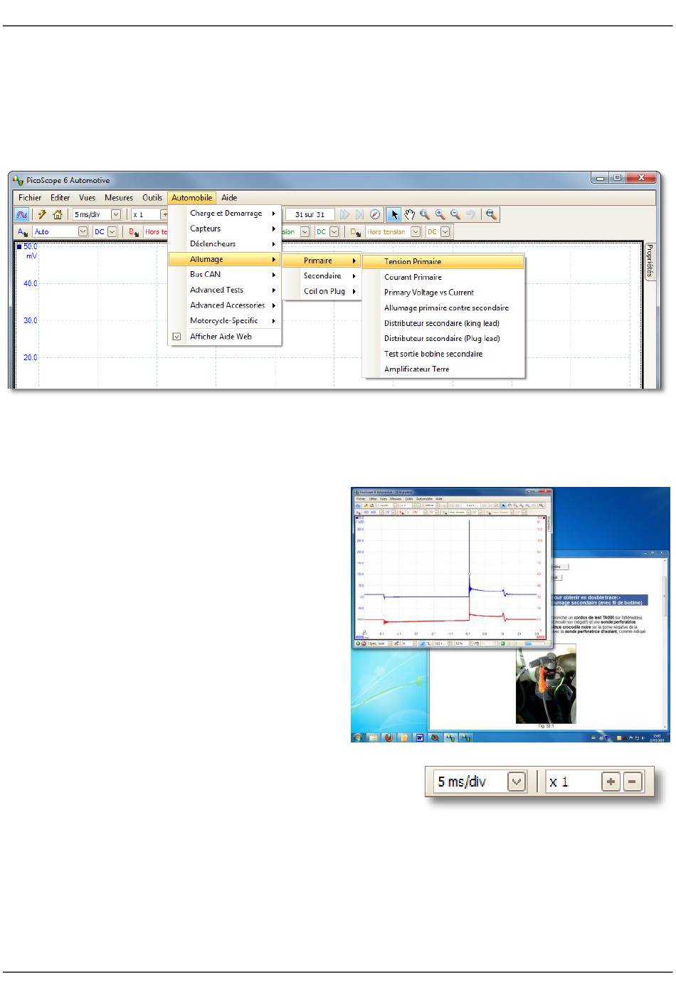
Task: Expand Charge et Demarrage submenu
Action: (224, 213)
